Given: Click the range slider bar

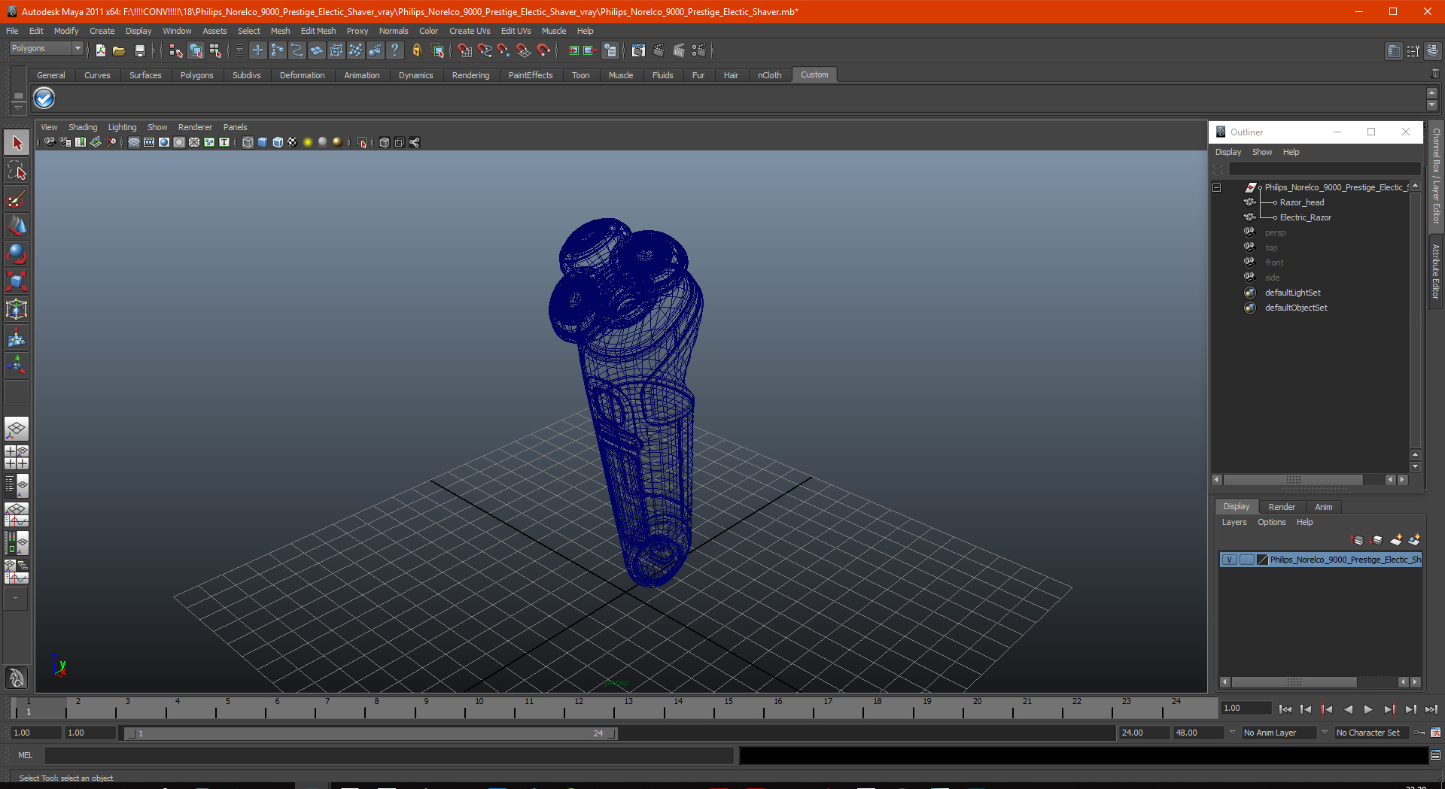Looking at the screenshot, I should [371, 733].
